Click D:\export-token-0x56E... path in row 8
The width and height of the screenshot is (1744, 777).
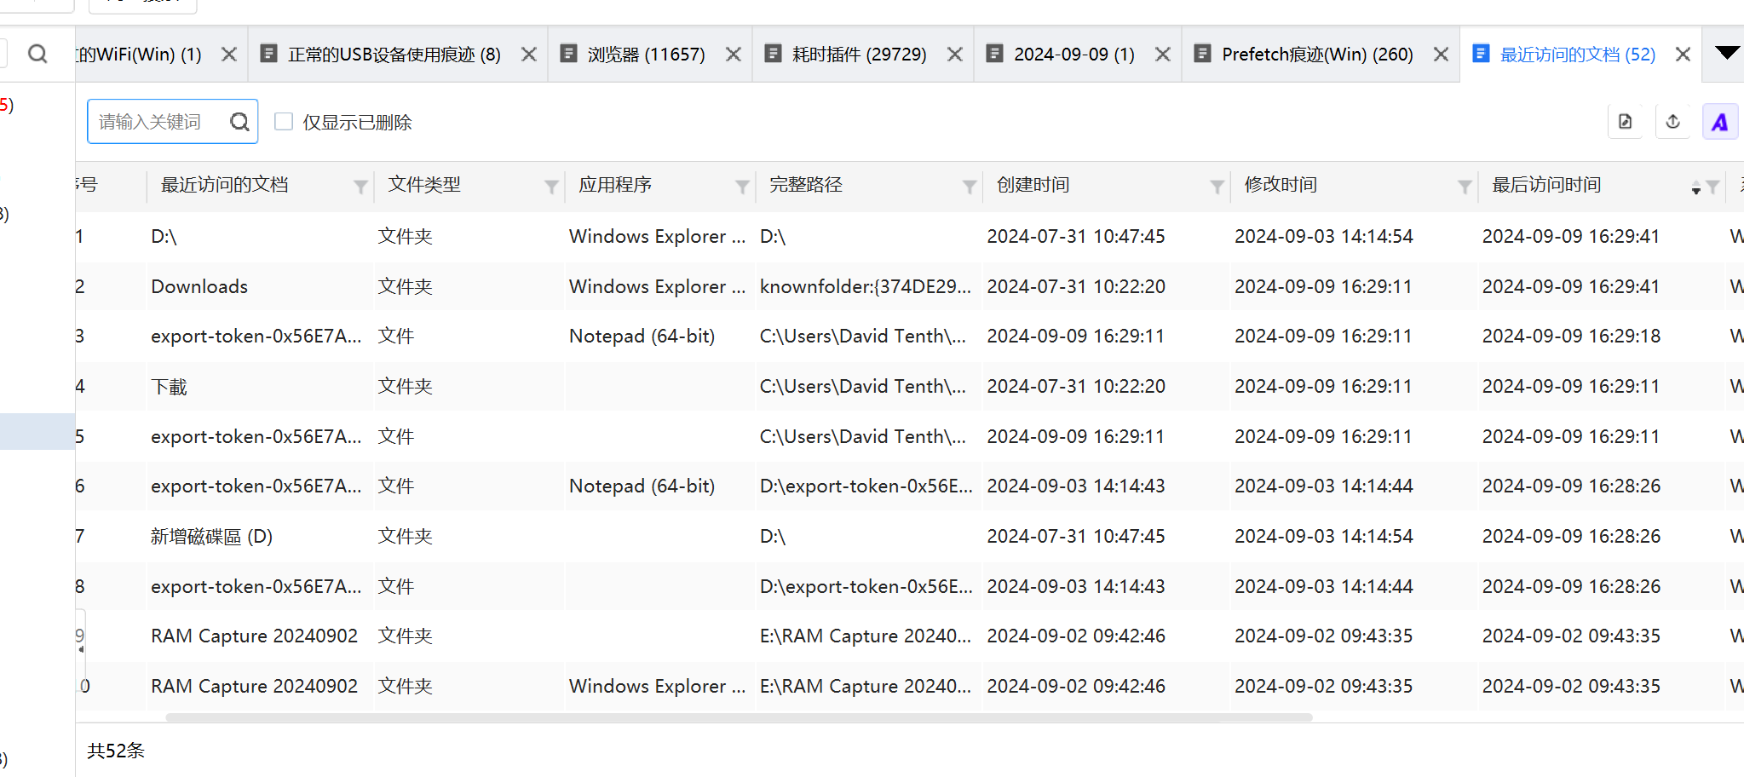pyautogui.click(x=866, y=586)
